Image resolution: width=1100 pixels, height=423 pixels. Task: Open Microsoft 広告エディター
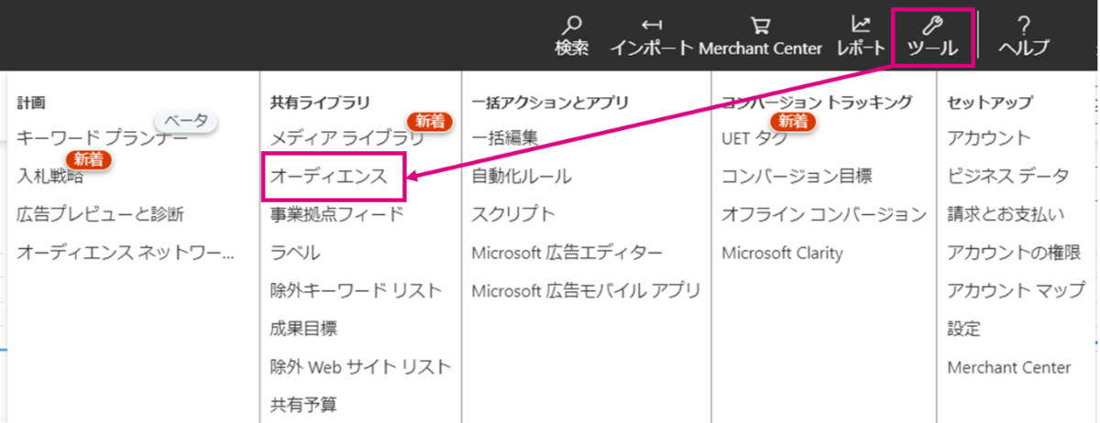point(566,253)
